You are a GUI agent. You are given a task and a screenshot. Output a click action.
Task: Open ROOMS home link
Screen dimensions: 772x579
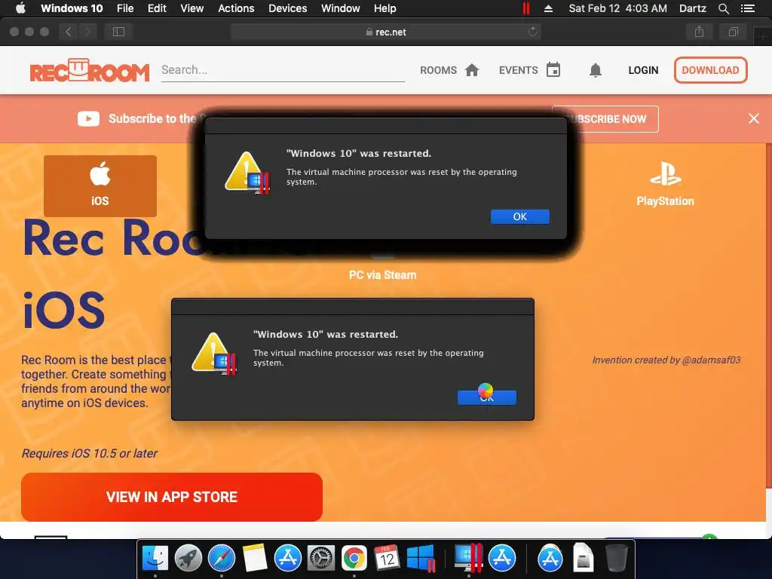(449, 70)
